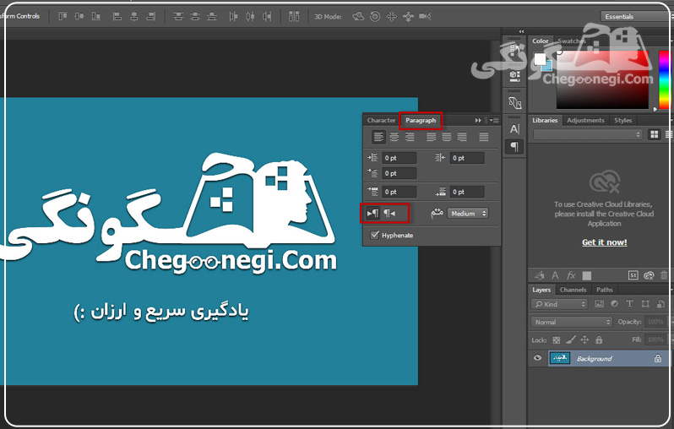Click the Auto-Align Layers icon

coord(294,16)
